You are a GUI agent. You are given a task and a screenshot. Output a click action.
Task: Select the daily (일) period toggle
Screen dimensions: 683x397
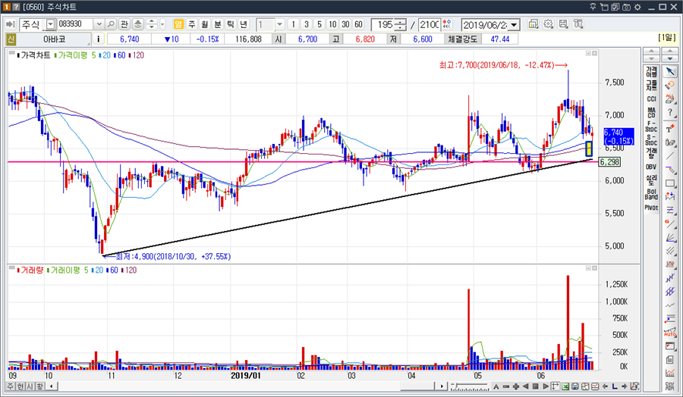pyautogui.click(x=178, y=24)
